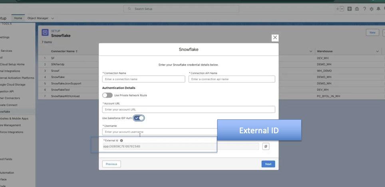Sort by Connector Name column header
Screen dimensions: 385x187
tap(64, 51)
